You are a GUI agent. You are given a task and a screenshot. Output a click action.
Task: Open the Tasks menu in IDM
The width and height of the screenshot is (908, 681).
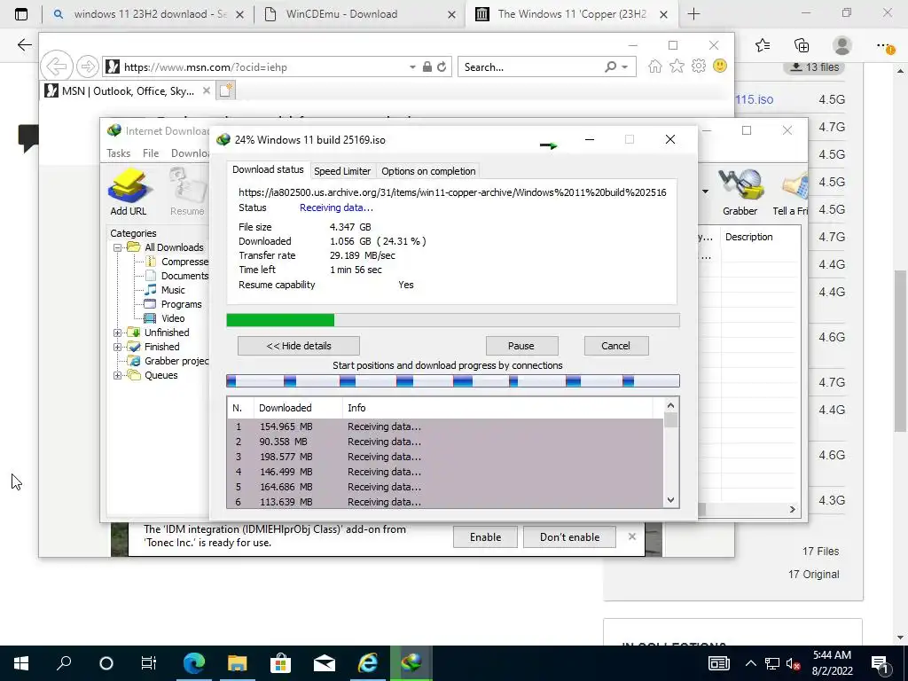[118, 153]
